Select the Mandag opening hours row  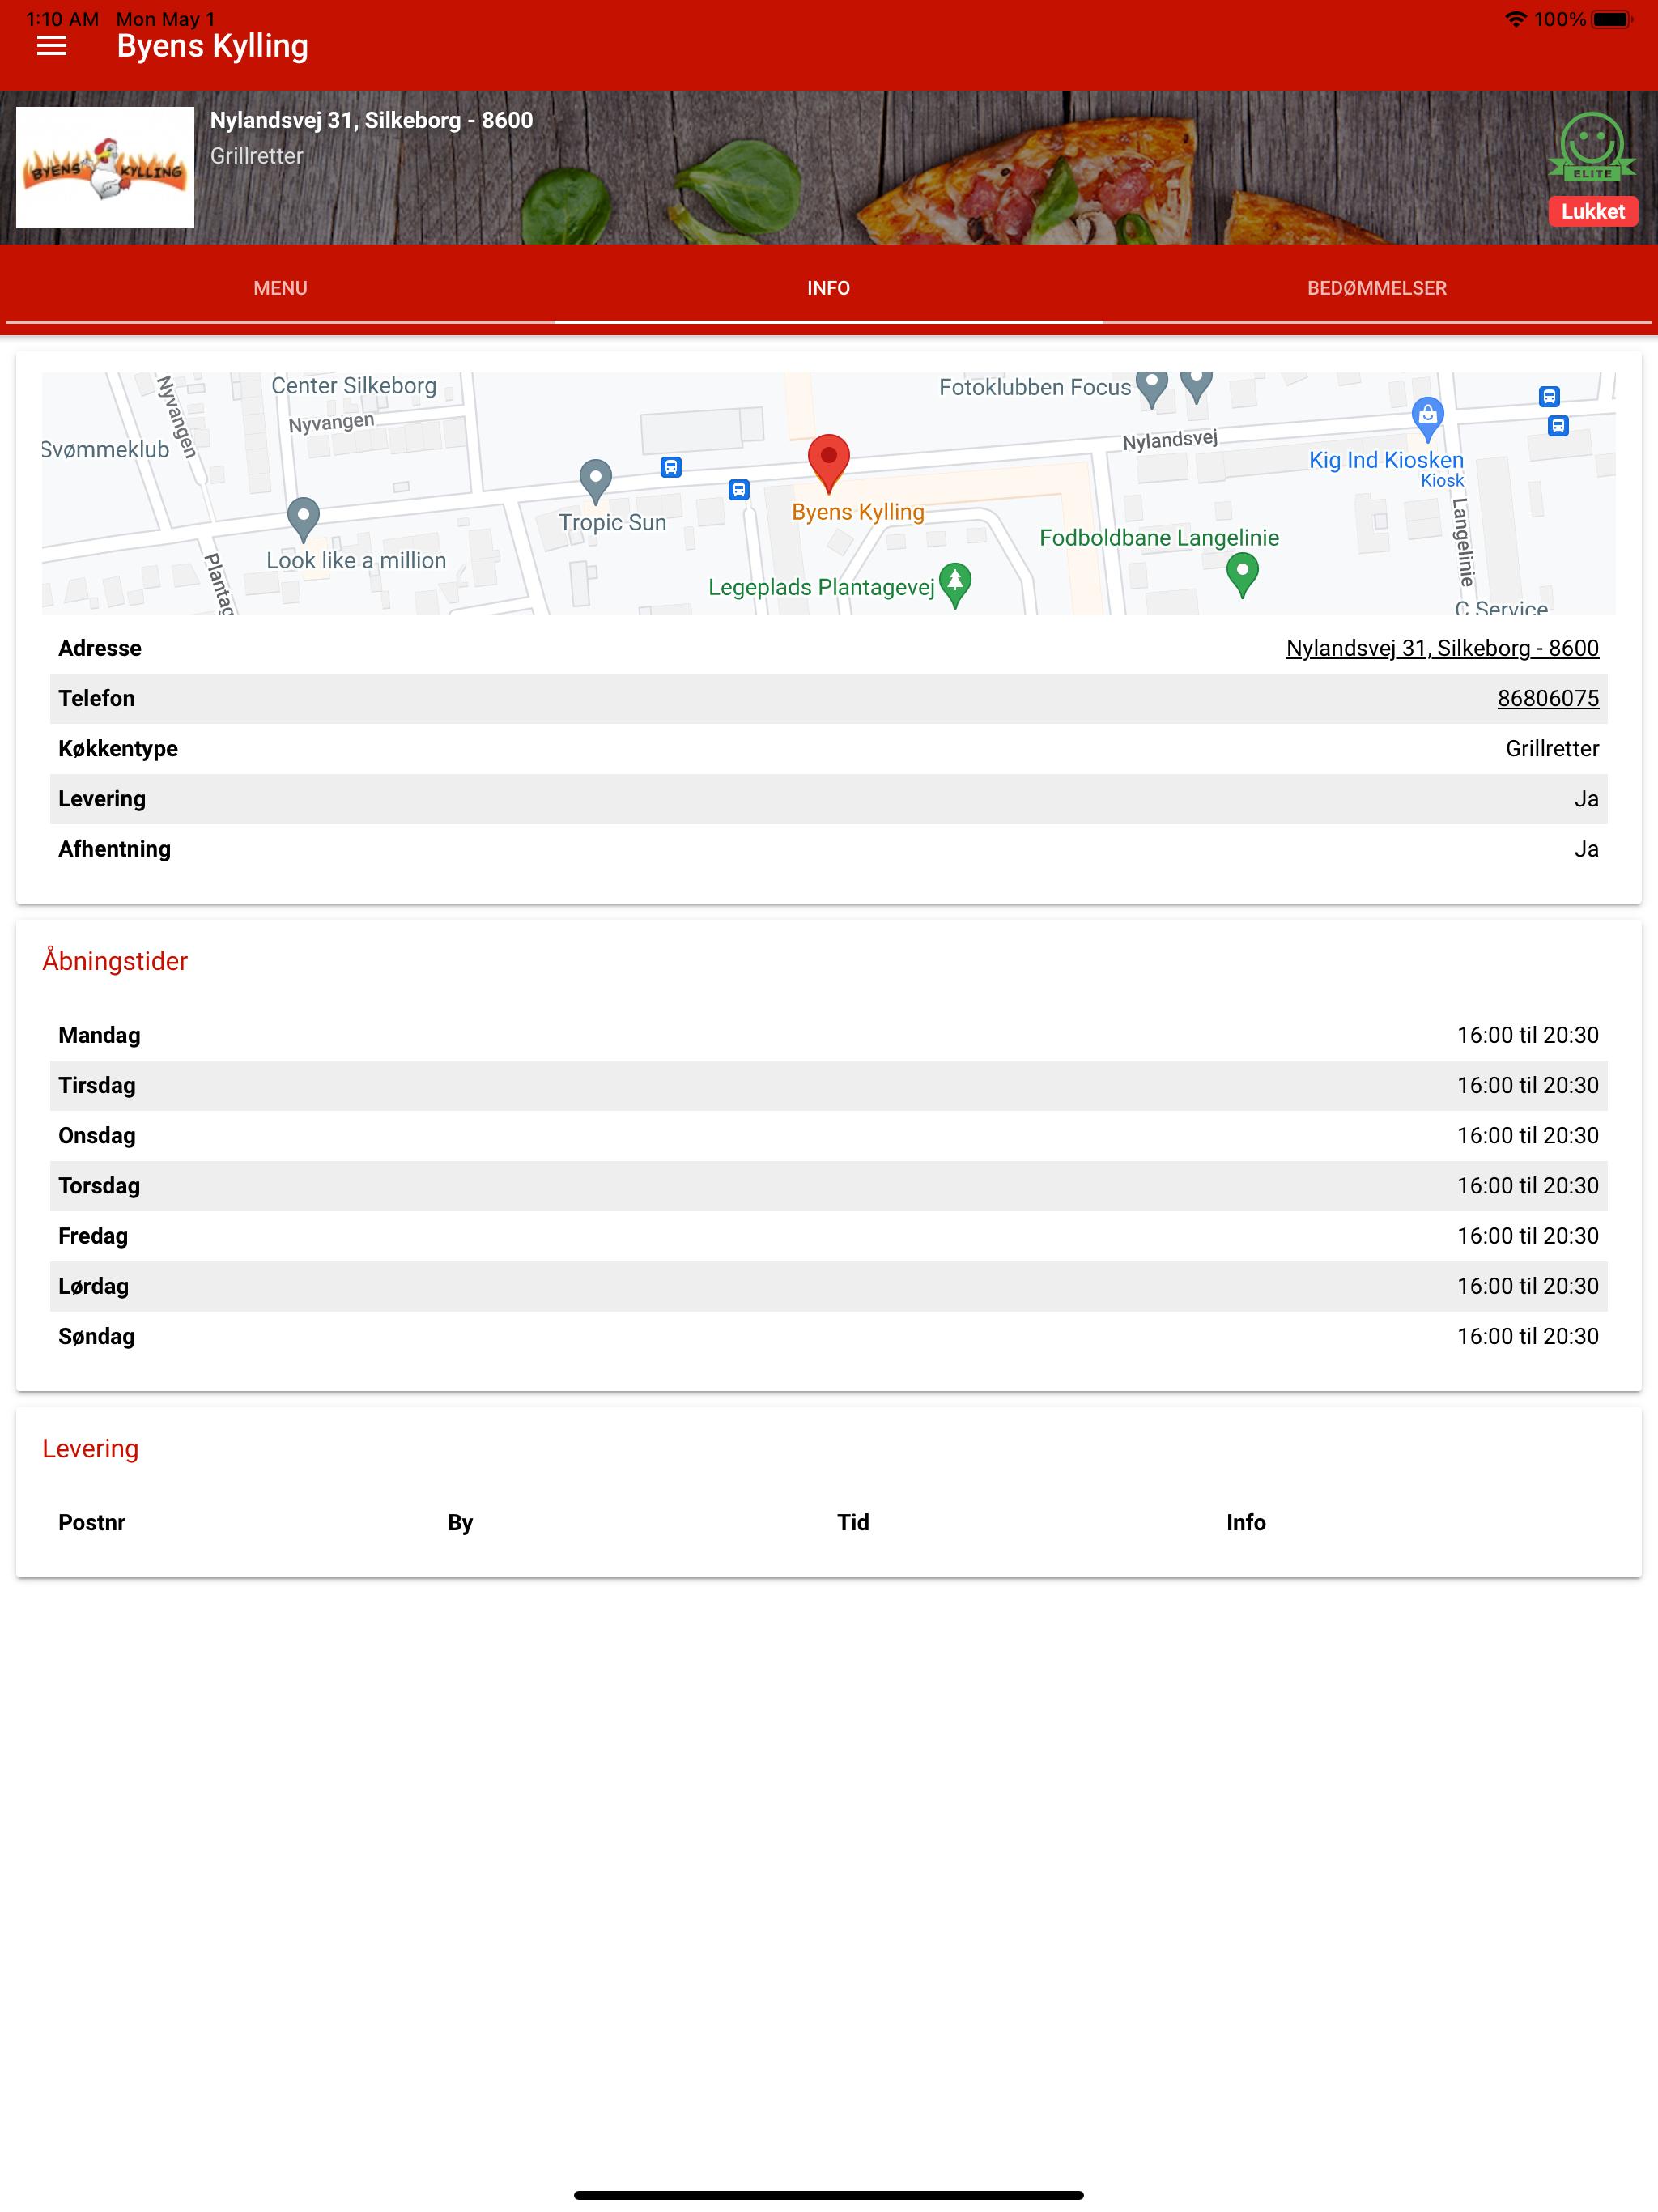pos(829,1035)
